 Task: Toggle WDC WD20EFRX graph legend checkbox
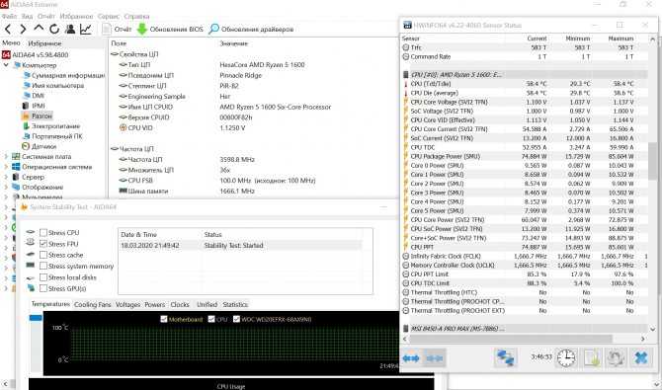236,319
